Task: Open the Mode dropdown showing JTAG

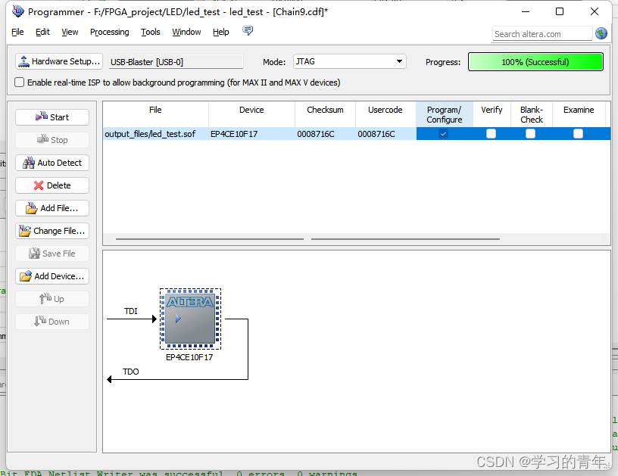Action: tap(398, 61)
